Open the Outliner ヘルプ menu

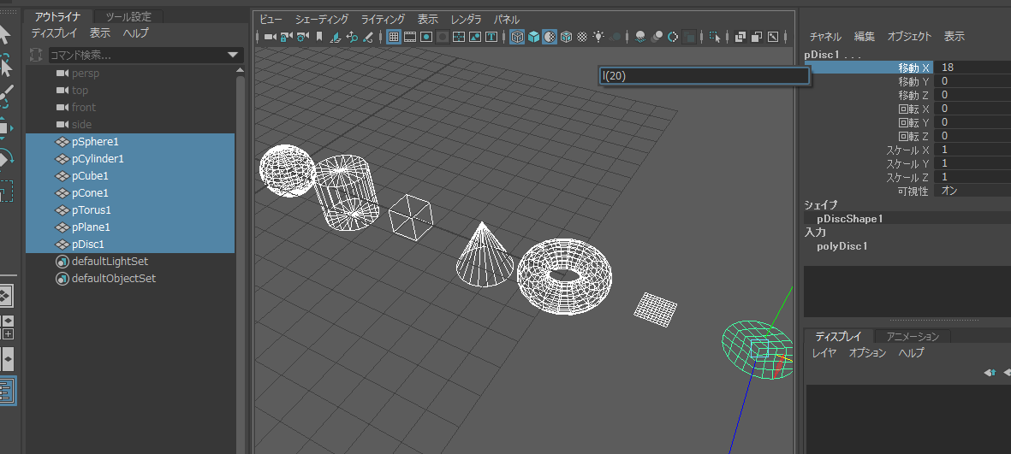tap(135, 33)
